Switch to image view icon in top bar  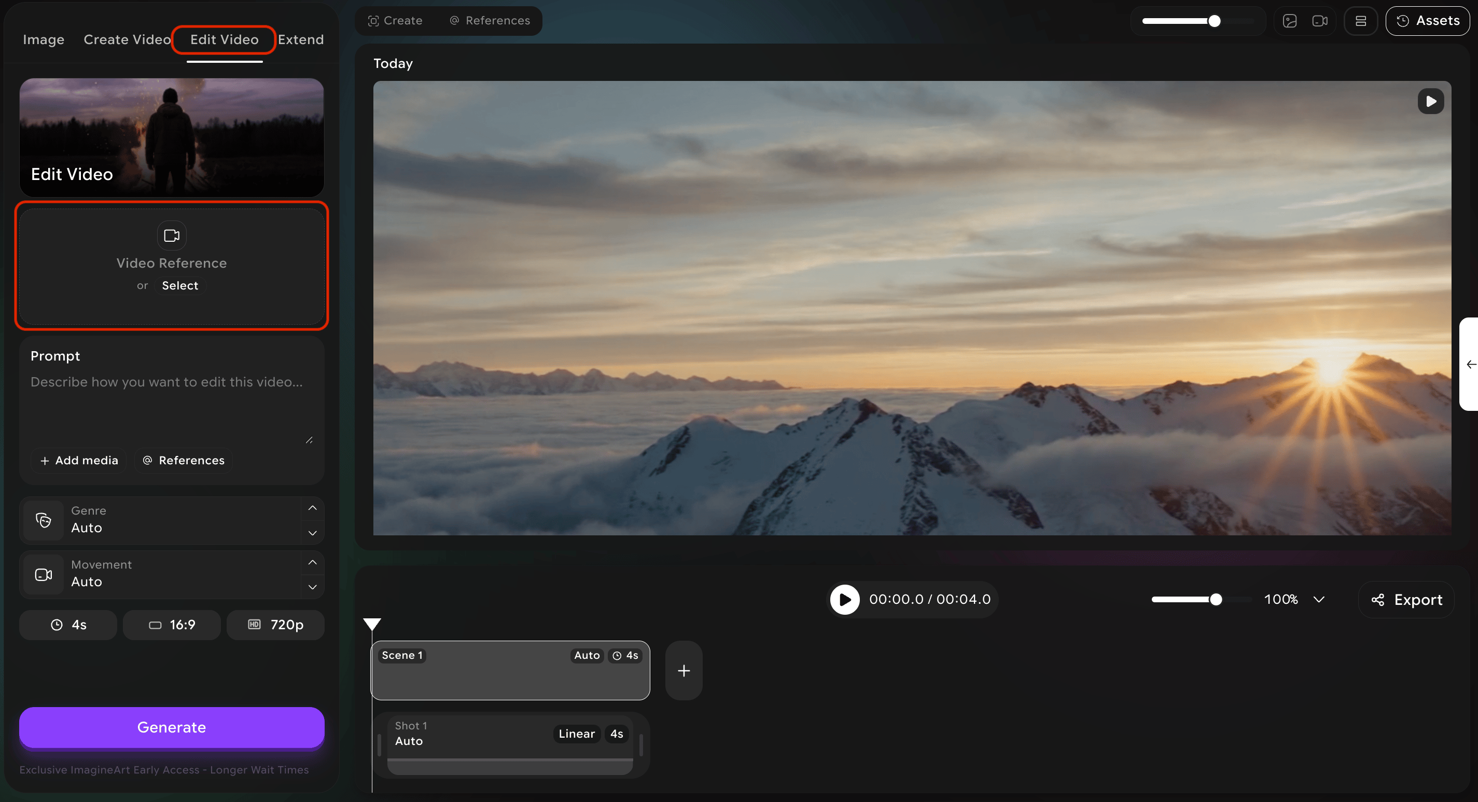(1290, 21)
